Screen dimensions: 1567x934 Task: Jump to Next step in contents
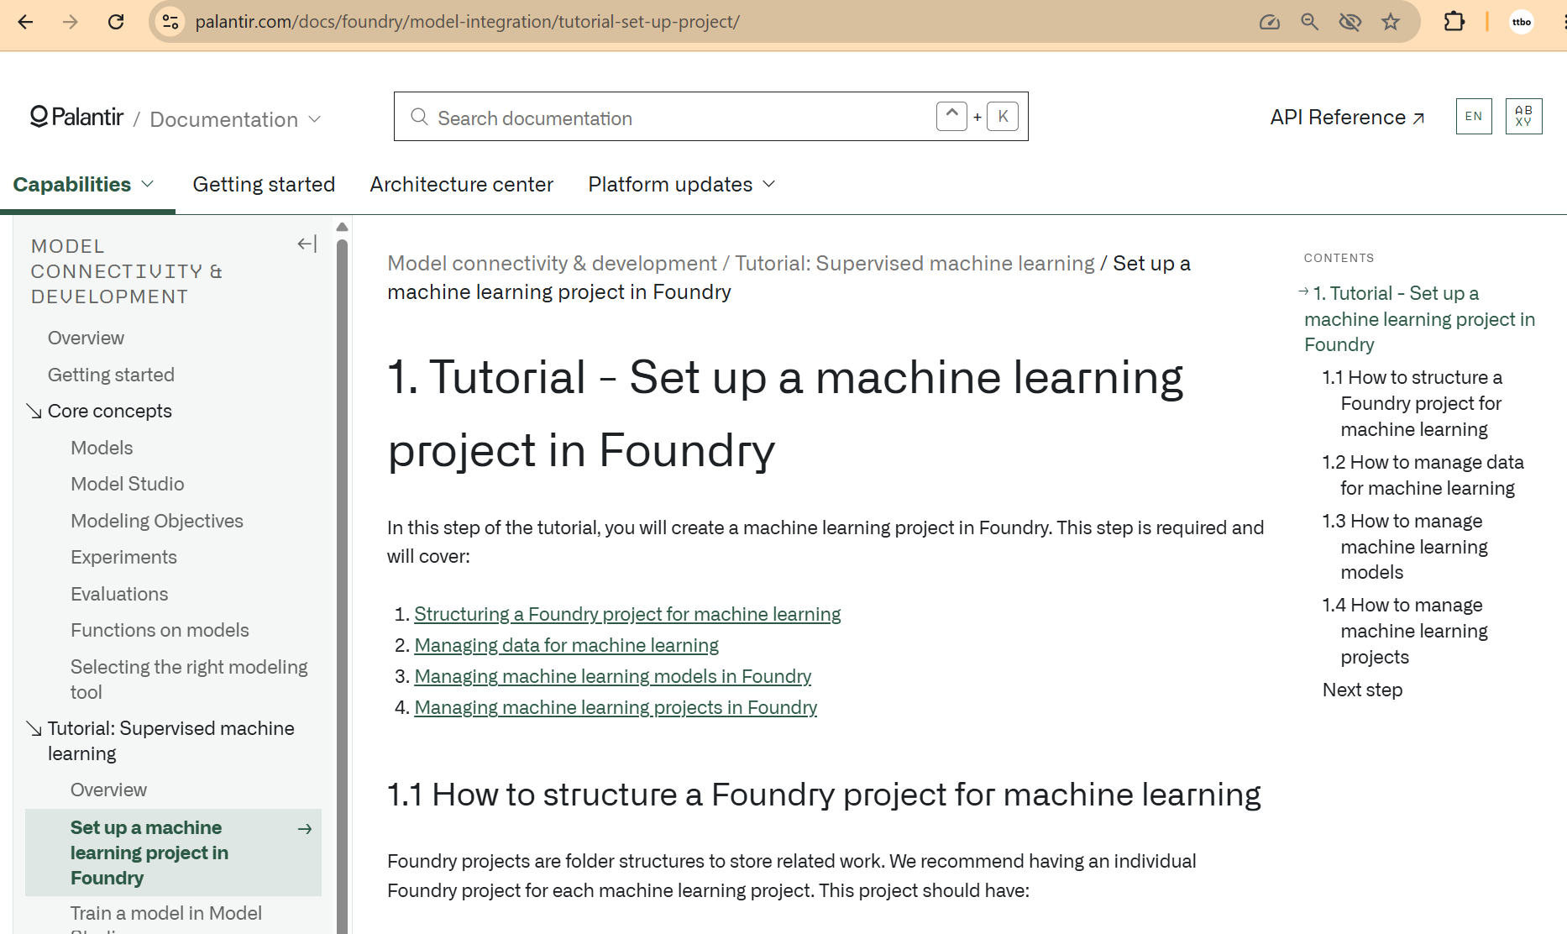[x=1362, y=690]
